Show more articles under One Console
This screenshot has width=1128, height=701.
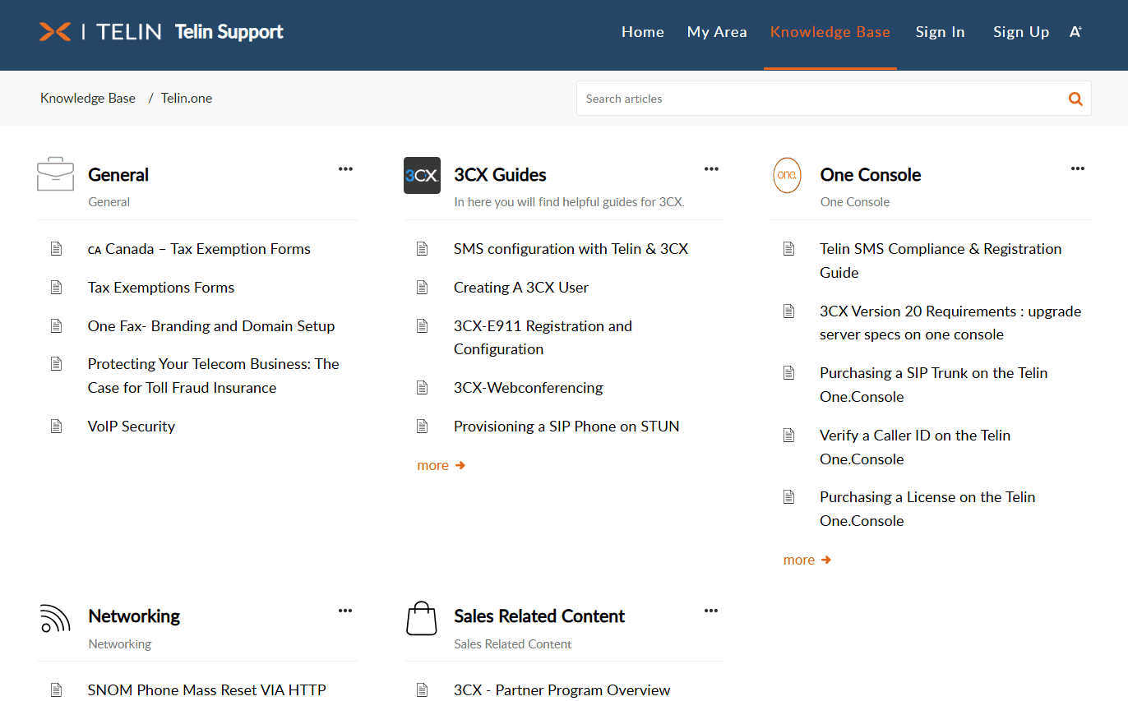click(x=807, y=560)
